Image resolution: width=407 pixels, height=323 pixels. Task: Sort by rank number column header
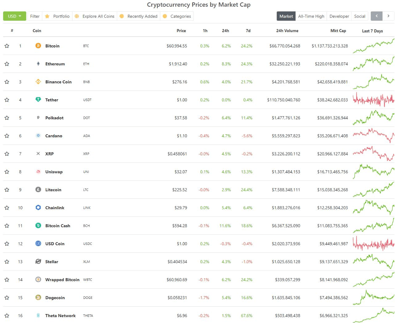tap(12, 31)
